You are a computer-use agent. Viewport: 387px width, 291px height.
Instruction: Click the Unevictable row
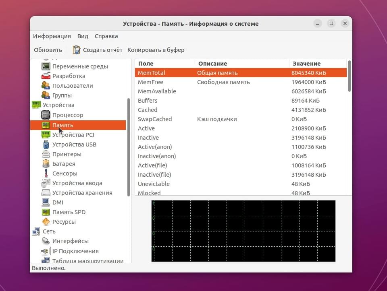coord(241,184)
